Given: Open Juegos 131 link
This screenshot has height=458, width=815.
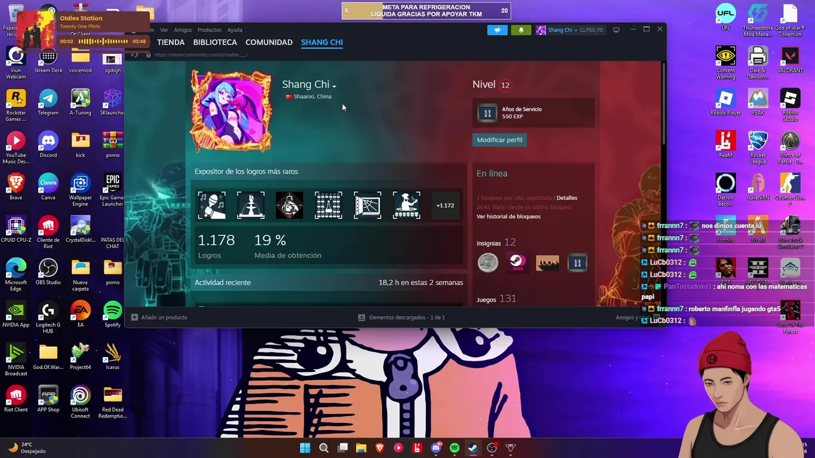Looking at the screenshot, I should (496, 299).
